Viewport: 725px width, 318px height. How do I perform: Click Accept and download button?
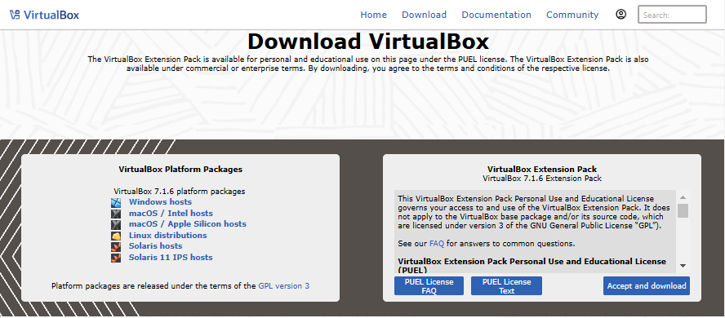(647, 286)
